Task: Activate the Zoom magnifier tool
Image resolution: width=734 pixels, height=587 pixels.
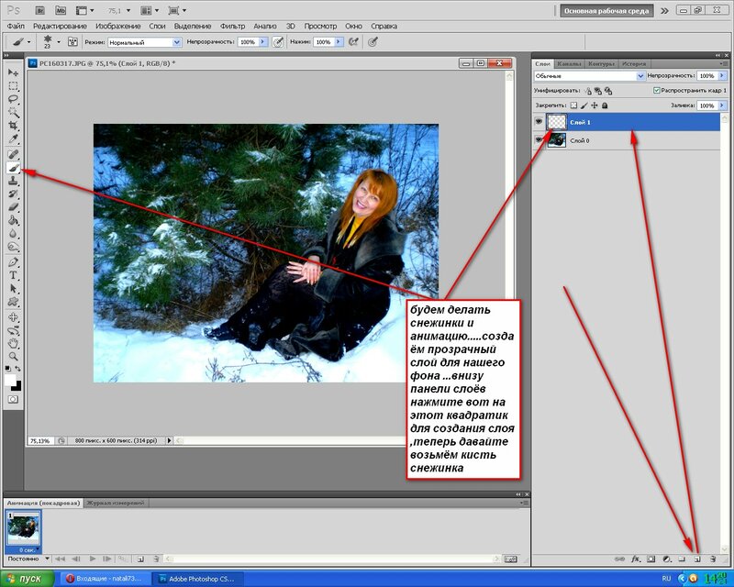Action: pyautogui.click(x=13, y=355)
